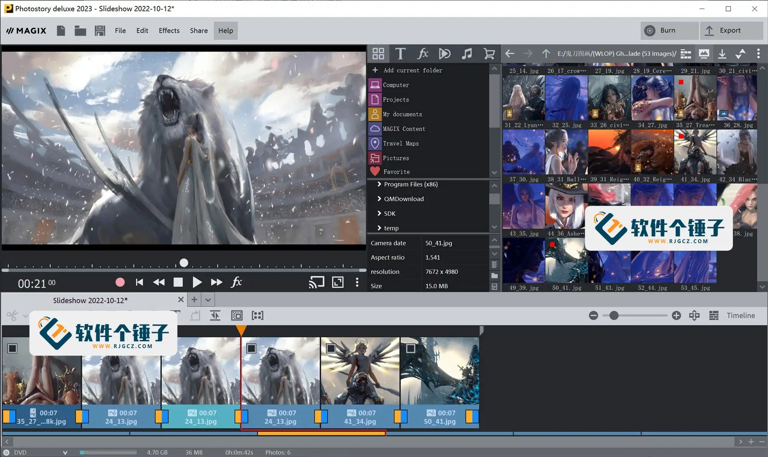768x457 pixels.
Task: Cast preview to external display
Action: click(317, 282)
